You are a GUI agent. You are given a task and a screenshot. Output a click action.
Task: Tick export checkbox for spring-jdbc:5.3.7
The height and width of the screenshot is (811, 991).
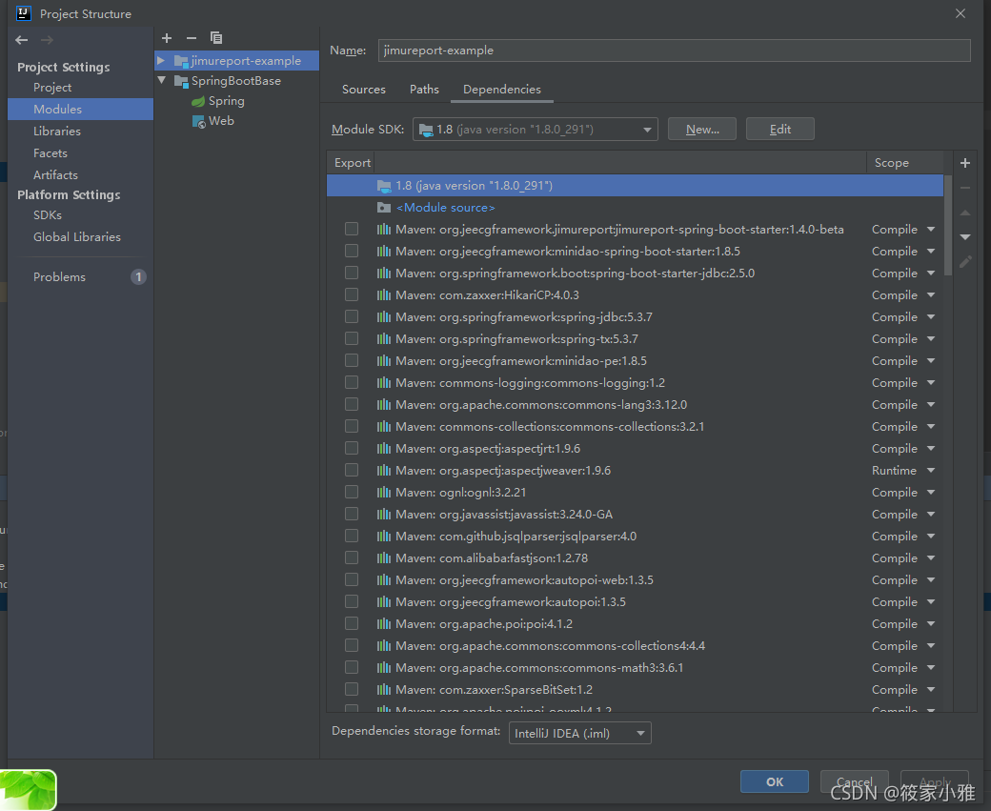click(352, 316)
